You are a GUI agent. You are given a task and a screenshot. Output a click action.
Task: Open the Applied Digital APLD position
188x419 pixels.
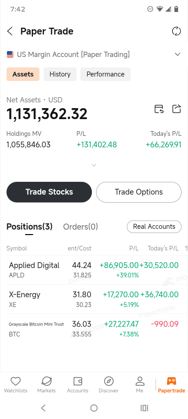coord(94,270)
